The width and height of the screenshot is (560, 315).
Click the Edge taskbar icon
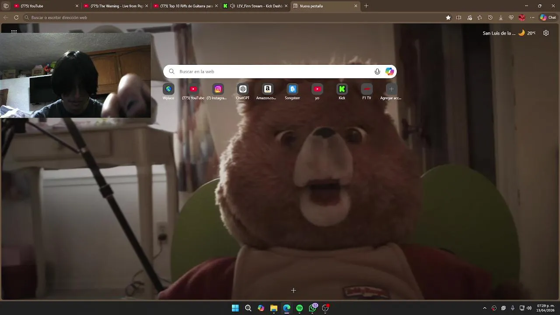[287, 308]
